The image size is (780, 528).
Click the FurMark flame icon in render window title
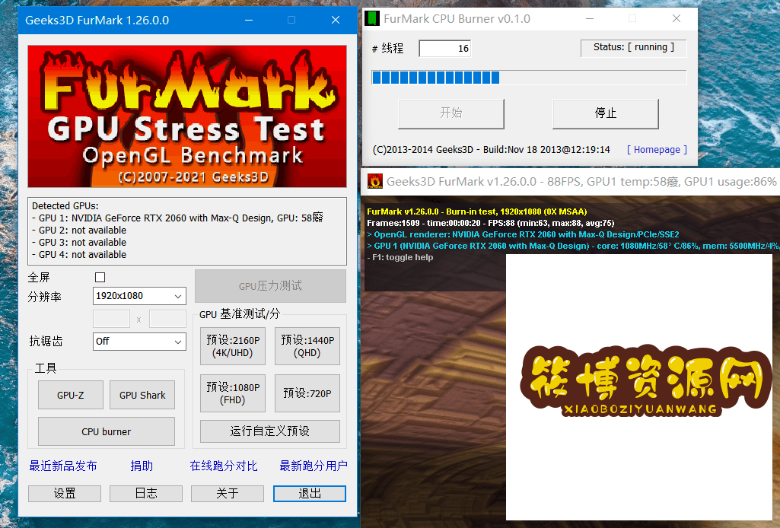[x=374, y=182]
